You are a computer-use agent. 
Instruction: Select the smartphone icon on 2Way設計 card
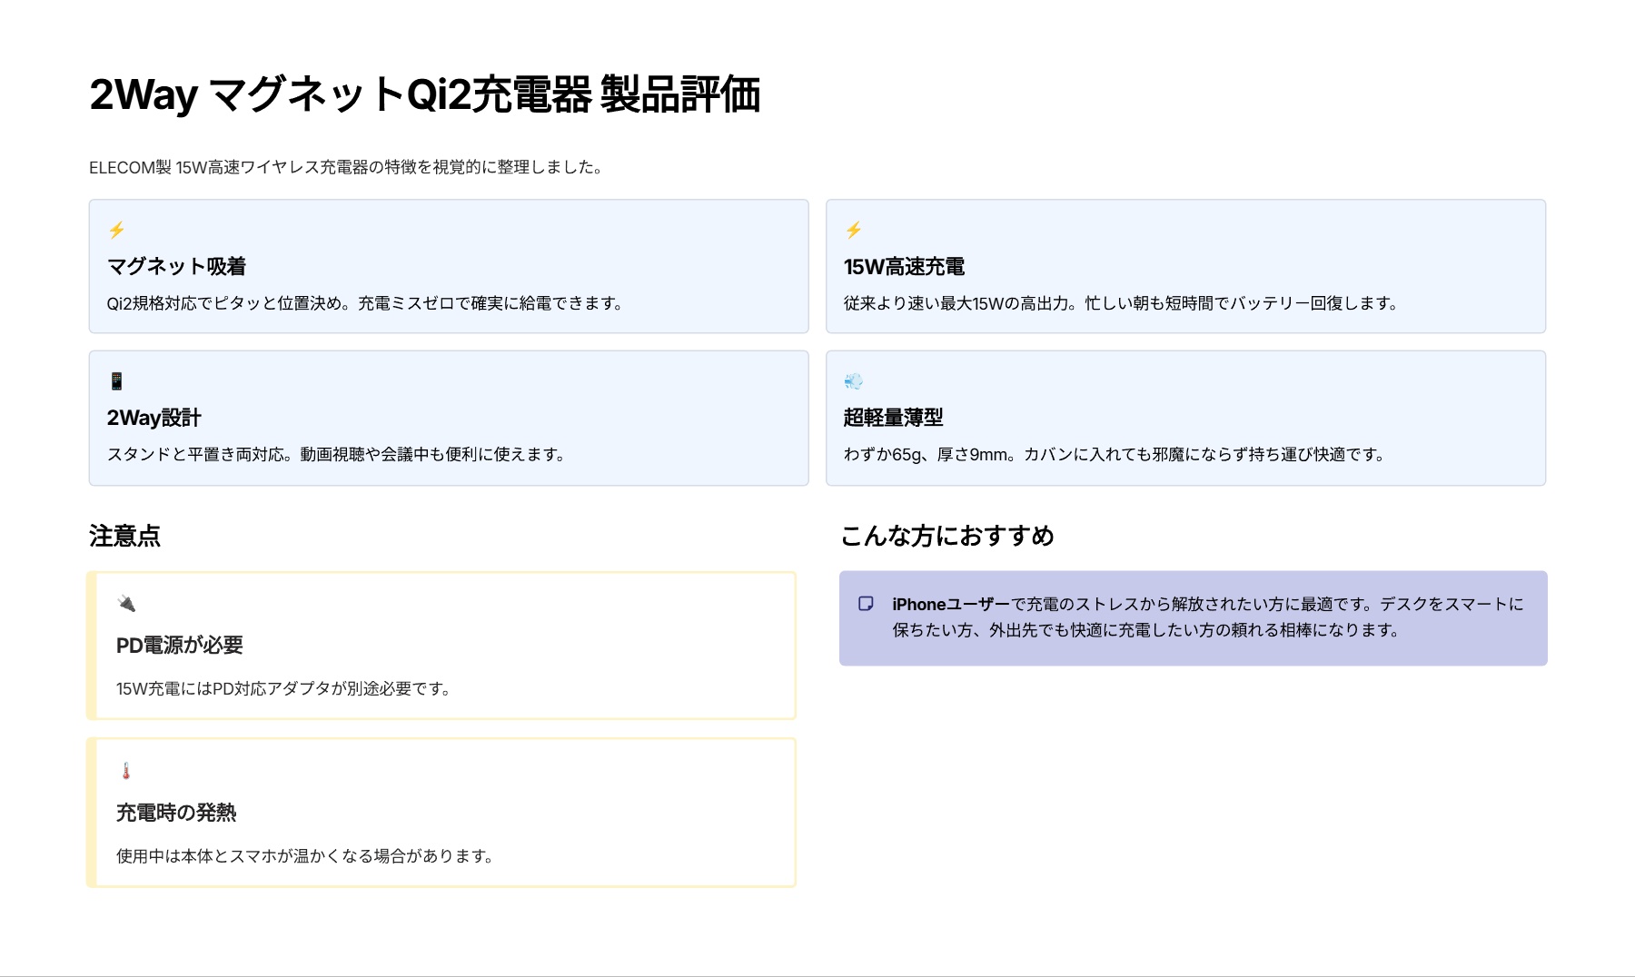[x=116, y=382]
